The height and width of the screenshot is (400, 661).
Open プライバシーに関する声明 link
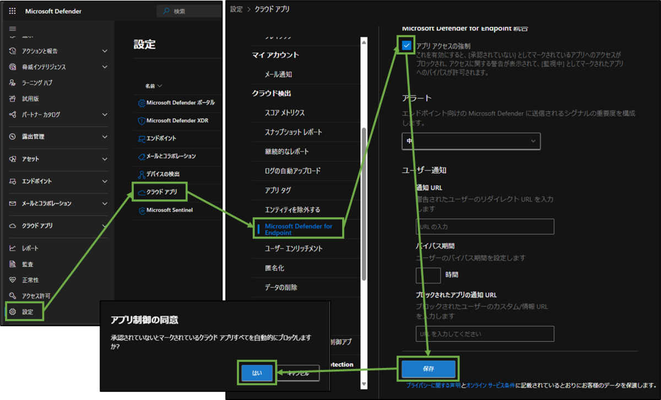(433, 385)
